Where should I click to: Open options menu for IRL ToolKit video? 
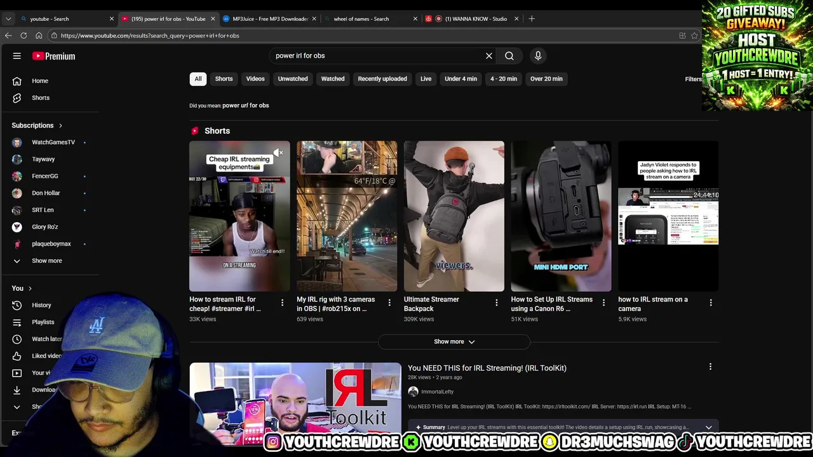point(710,367)
